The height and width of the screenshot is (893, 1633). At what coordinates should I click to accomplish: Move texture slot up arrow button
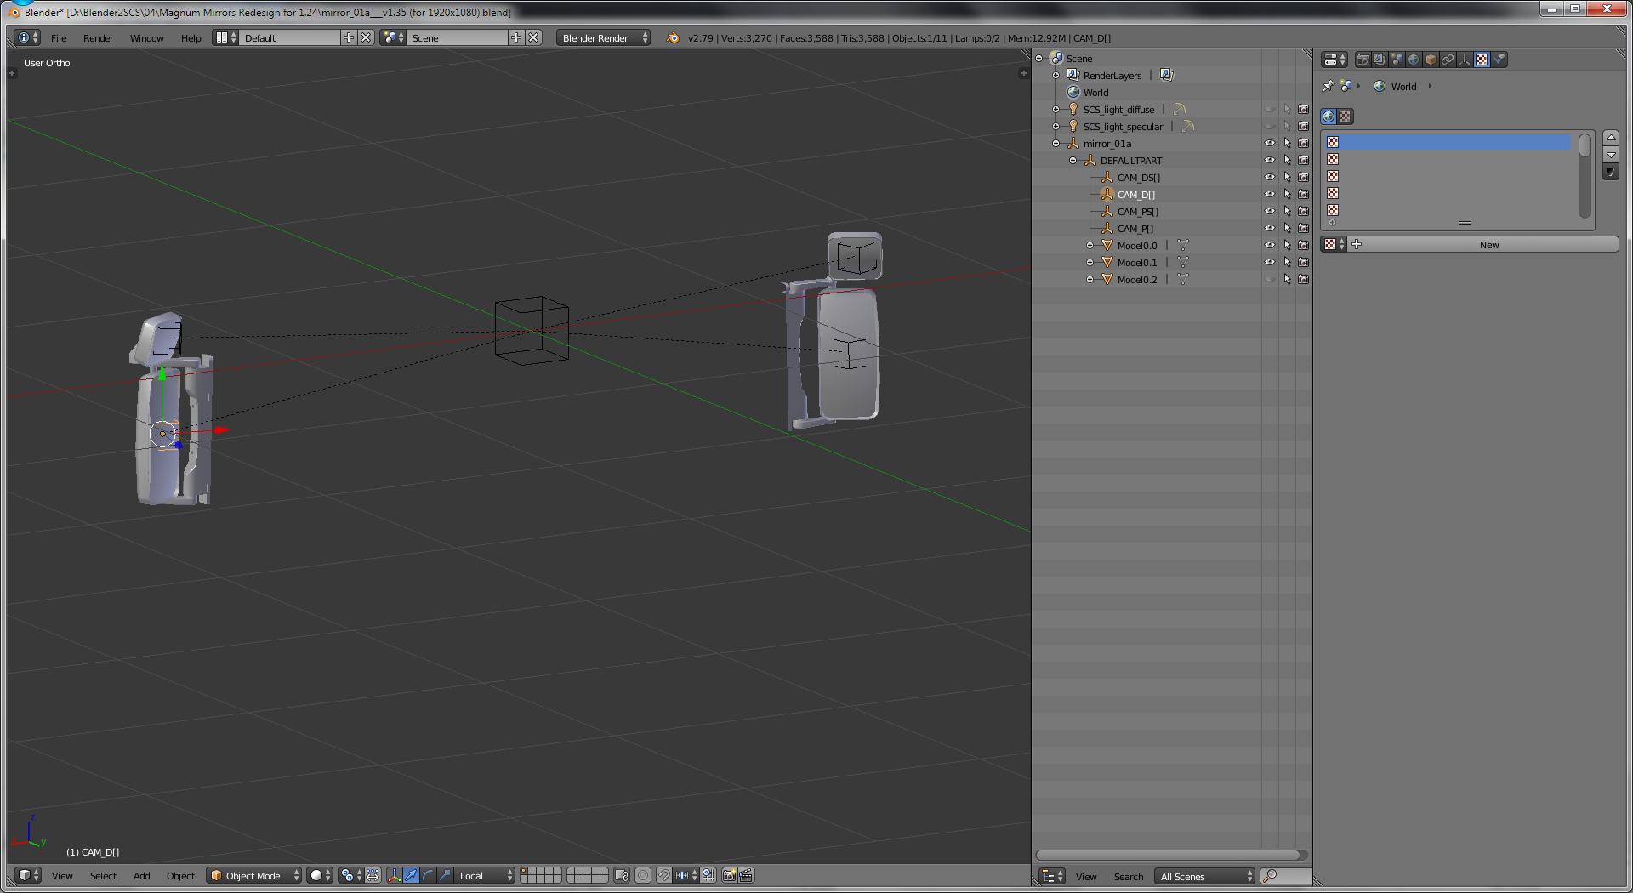click(x=1611, y=138)
